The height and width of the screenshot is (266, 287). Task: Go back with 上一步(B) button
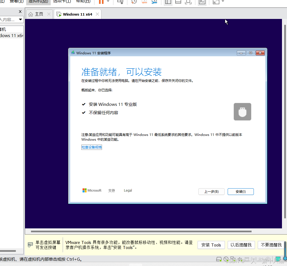211,192
